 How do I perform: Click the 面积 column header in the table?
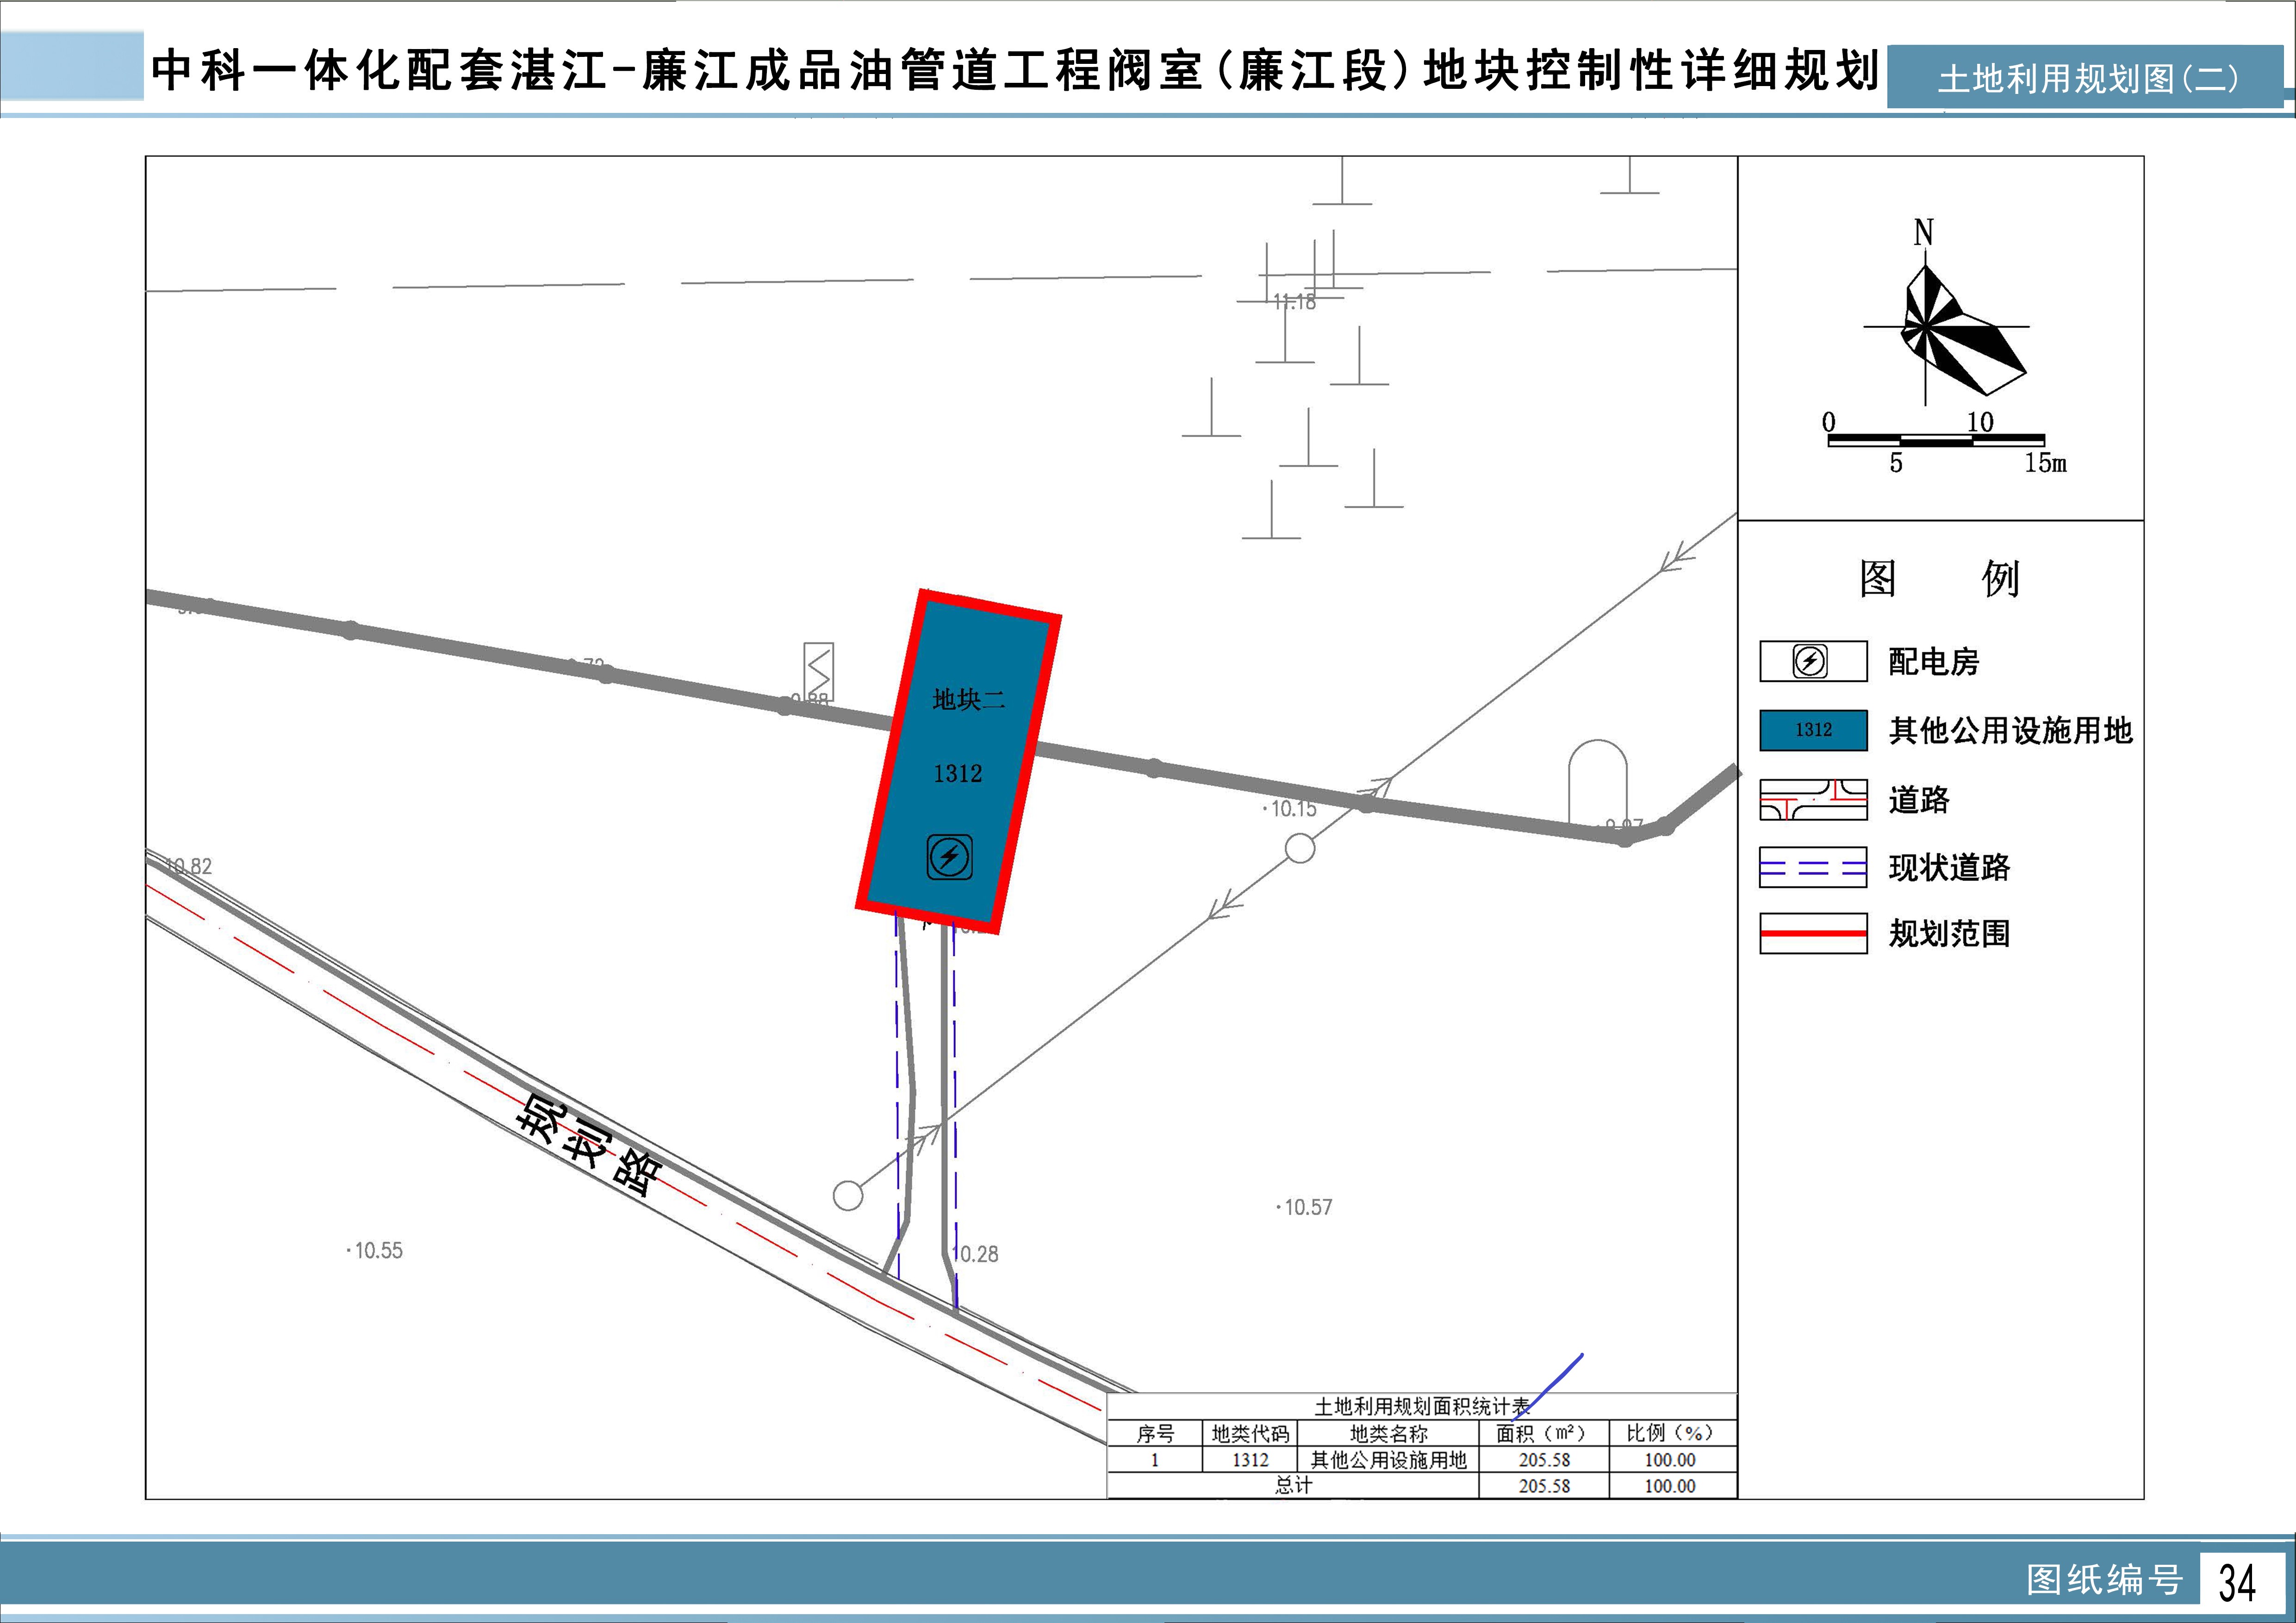pos(1542,1433)
